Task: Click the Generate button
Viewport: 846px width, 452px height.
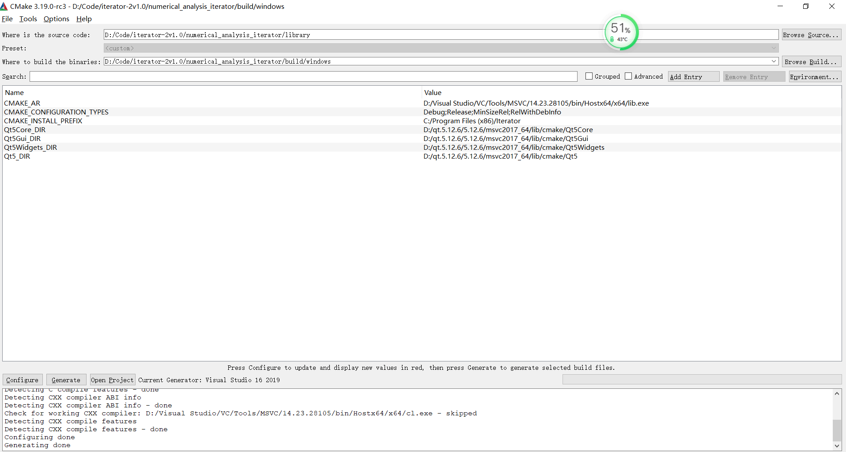Action: click(x=66, y=380)
